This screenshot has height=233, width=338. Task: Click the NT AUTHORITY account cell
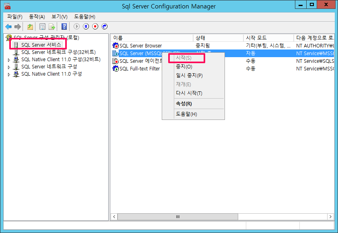tap(315, 46)
